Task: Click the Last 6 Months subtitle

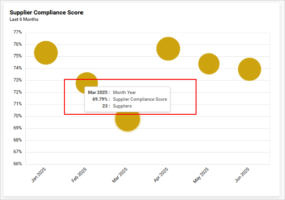Action: 24,20
